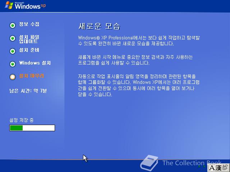The image size is (230, 172).
Task: Click the '새로운 모습' heading
Action: click(100, 26)
